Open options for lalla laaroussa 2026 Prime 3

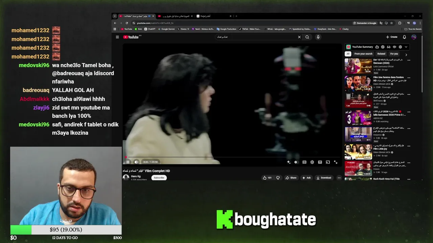(409, 112)
